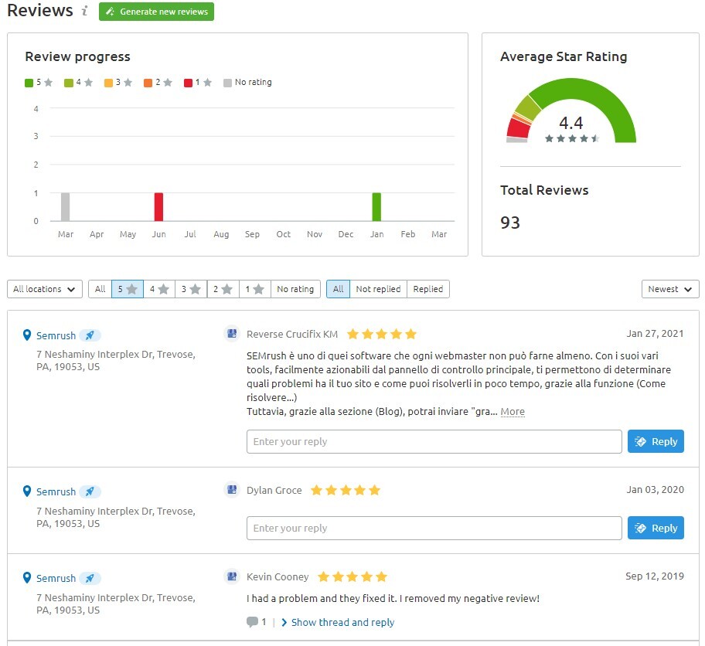
Task: Click the reply bubble icon inside the top Reply button
Action: [640, 441]
